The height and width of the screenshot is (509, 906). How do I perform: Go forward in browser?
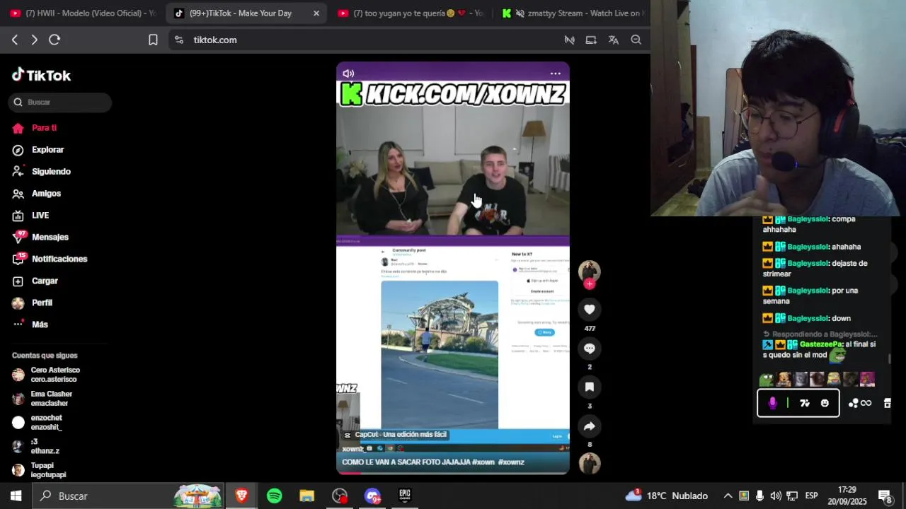click(34, 40)
